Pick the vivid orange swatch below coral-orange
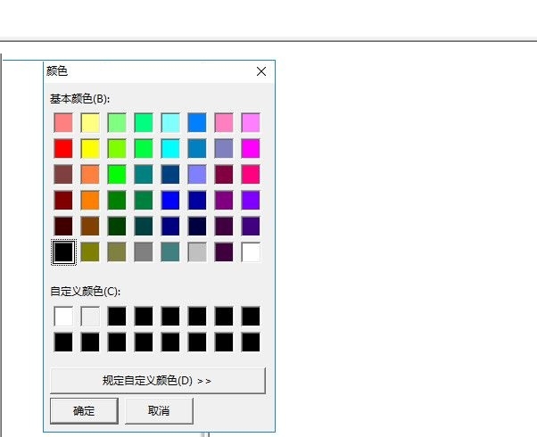The height and width of the screenshot is (437, 537). pyautogui.click(x=90, y=201)
